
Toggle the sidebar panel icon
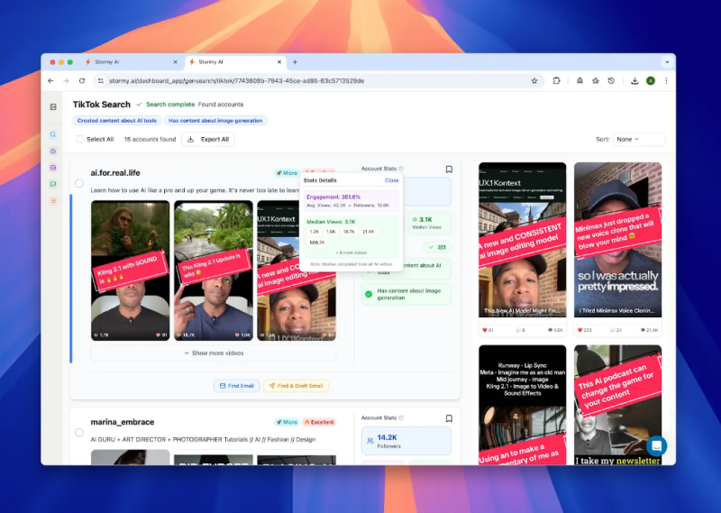point(53,106)
